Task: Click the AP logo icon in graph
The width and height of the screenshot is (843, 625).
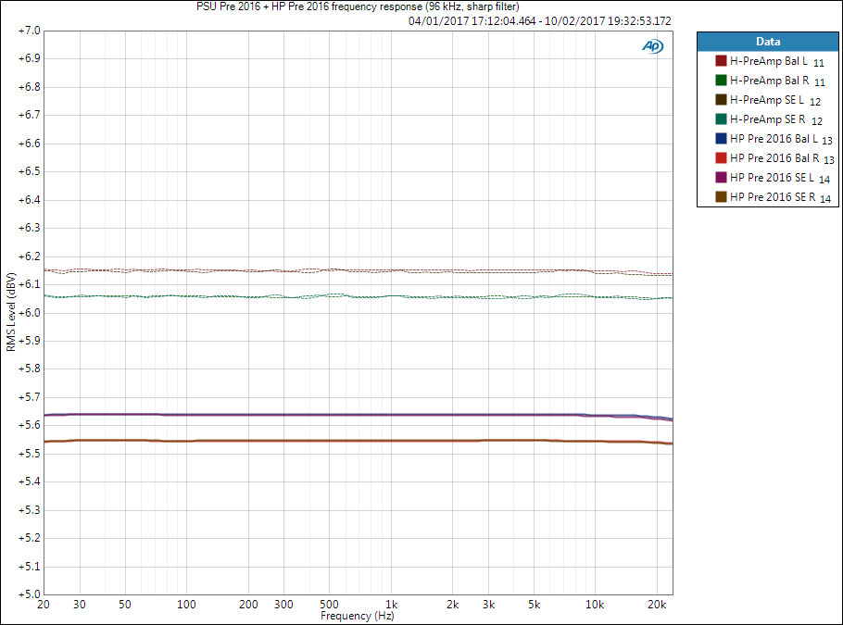Action: pos(653,46)
